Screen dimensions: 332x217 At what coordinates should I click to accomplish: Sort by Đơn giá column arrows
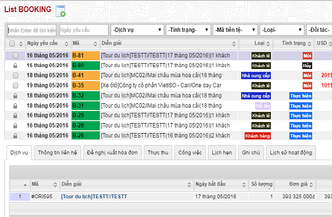[x=311, y=184]
